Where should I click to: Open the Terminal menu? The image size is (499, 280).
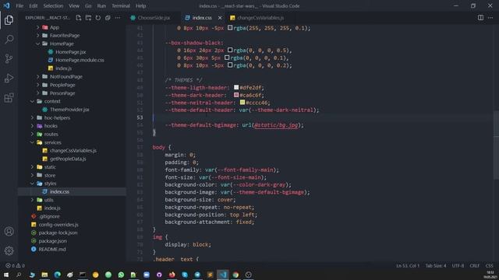tap(121, 5)
